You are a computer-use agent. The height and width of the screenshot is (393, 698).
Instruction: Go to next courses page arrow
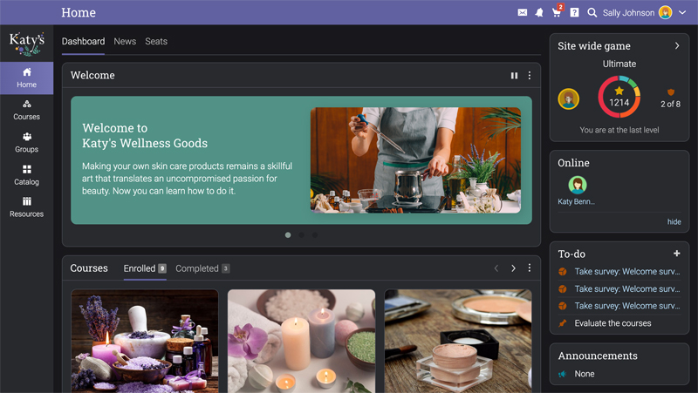(x=513, y=268)
